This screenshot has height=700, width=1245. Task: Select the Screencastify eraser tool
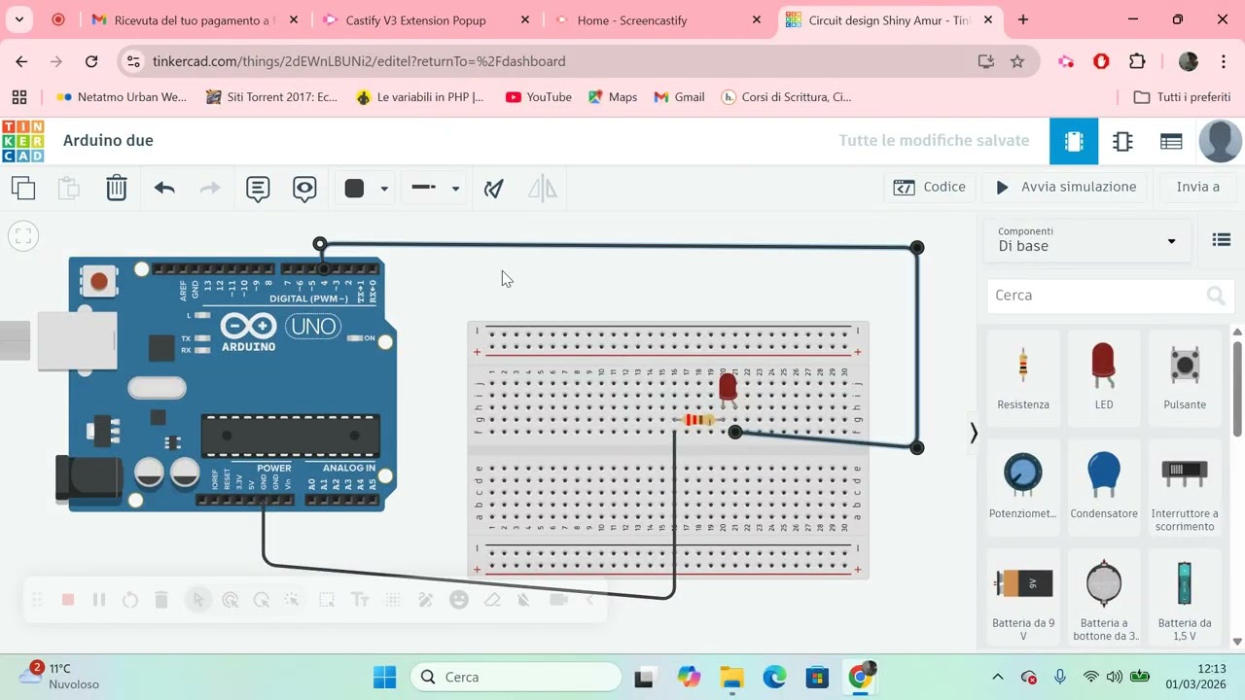[492, 600]
